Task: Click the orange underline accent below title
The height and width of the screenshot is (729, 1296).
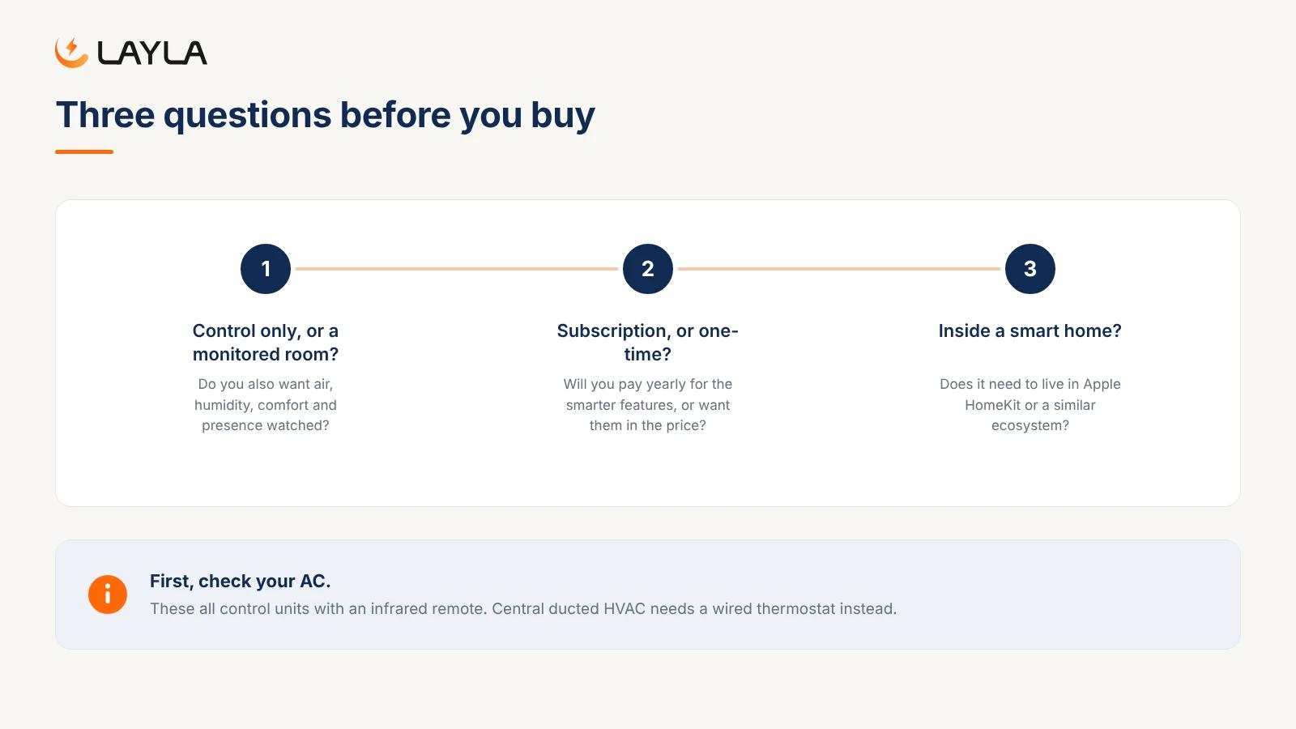Action: point(84,151)
